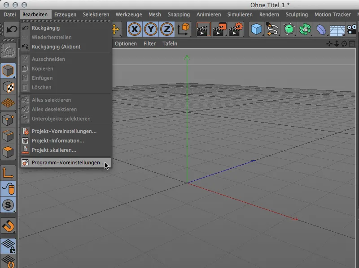Open the Rendern menu
The height and width of the screenshot is (268, 359).
(269, 14)
